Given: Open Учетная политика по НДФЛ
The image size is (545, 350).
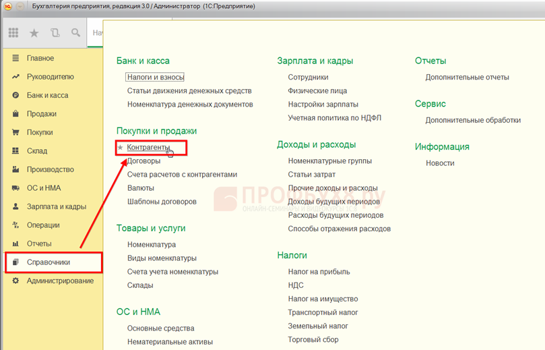Looking at the screenshot, I should tap(334, 118).
